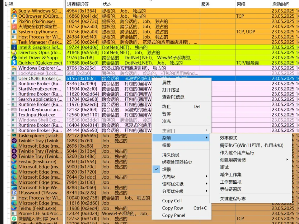The image size is (299, 224).
Task: Toggle the checked 增强 menu option
Action: tap(181, 169)
